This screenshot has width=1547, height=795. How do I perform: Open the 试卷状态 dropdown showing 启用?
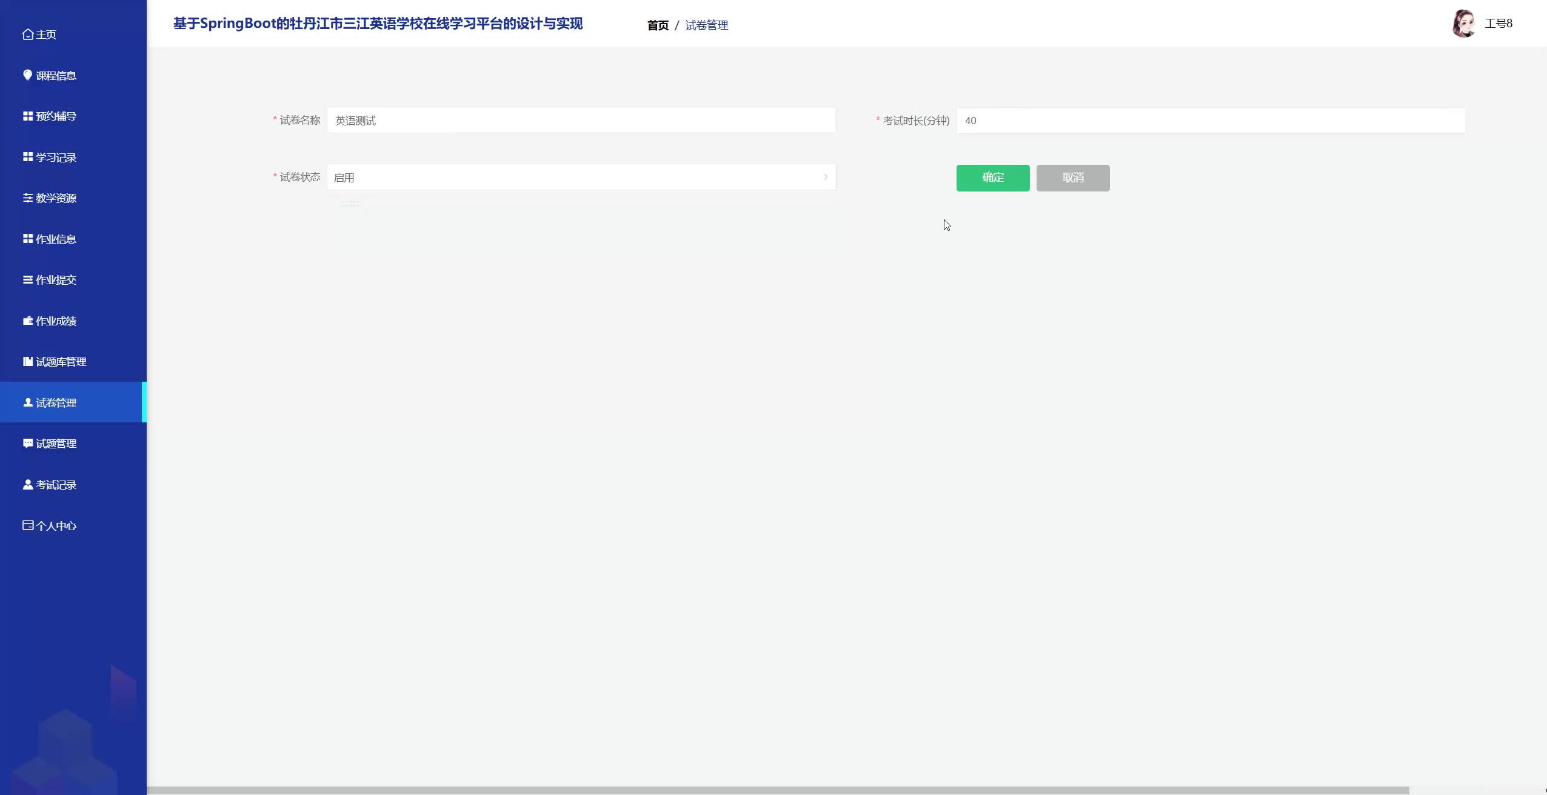point(580,178)
